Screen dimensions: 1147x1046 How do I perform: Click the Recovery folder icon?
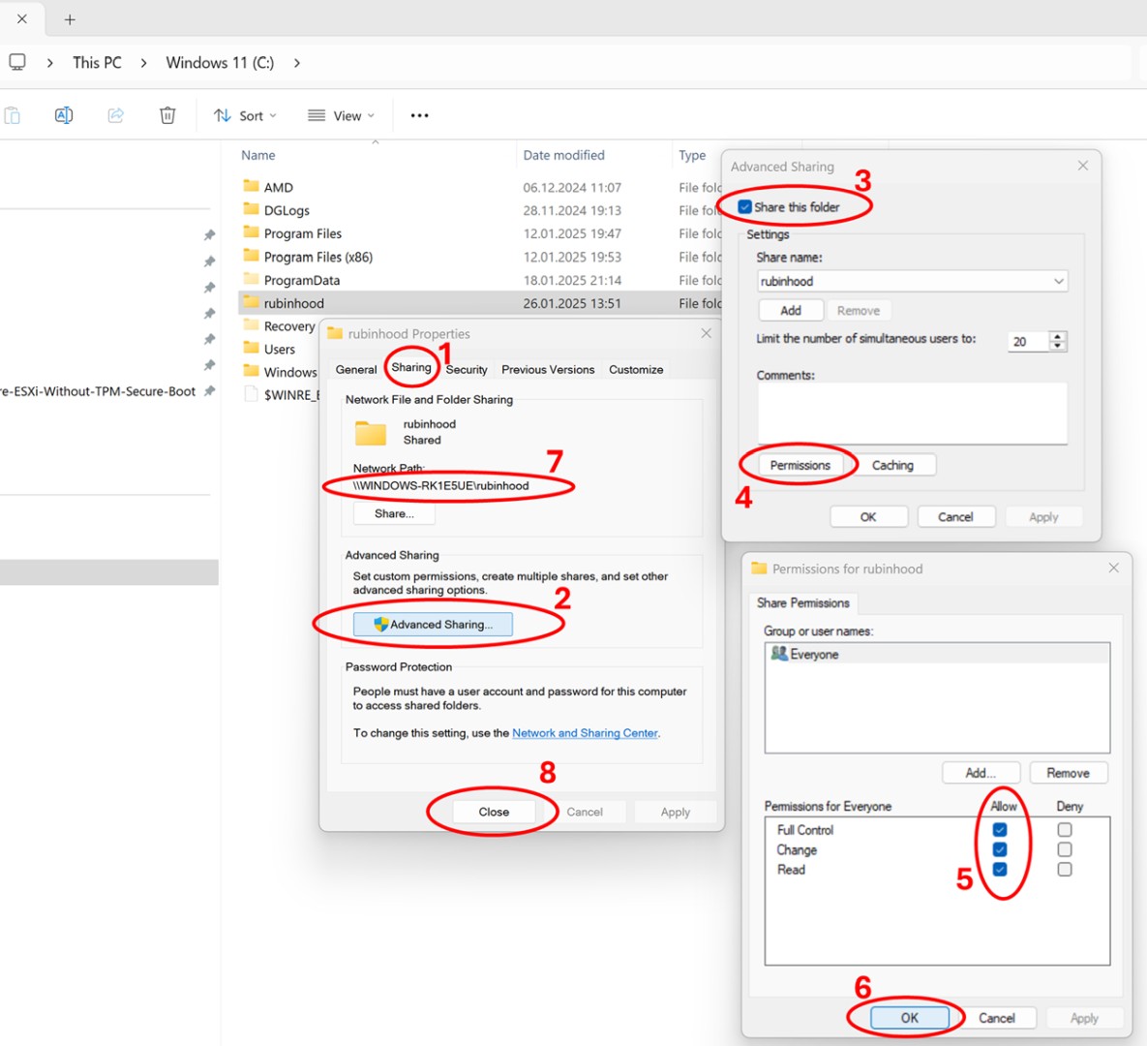(251, 325)
